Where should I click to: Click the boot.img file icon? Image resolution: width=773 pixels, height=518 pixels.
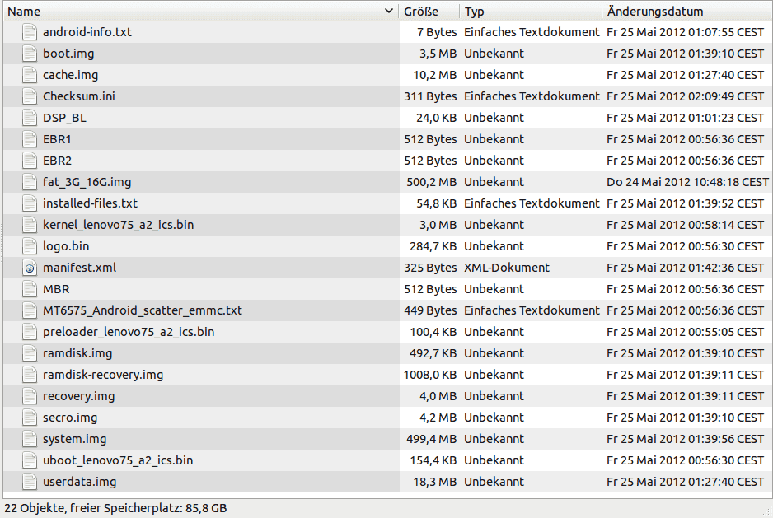[x=30, y=54]
